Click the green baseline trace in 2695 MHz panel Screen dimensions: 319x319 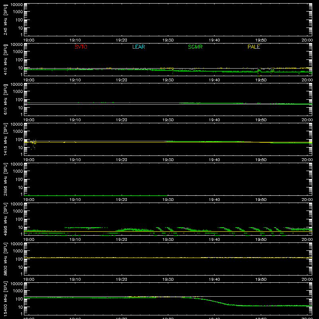pyautogui.click(x=96, y=195)
